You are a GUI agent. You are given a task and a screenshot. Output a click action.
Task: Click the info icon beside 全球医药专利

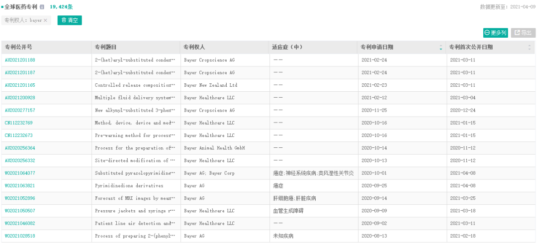(42, 7)
